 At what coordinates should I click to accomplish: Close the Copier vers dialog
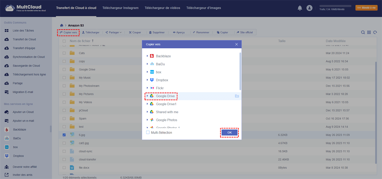click(x=237, y=45)
